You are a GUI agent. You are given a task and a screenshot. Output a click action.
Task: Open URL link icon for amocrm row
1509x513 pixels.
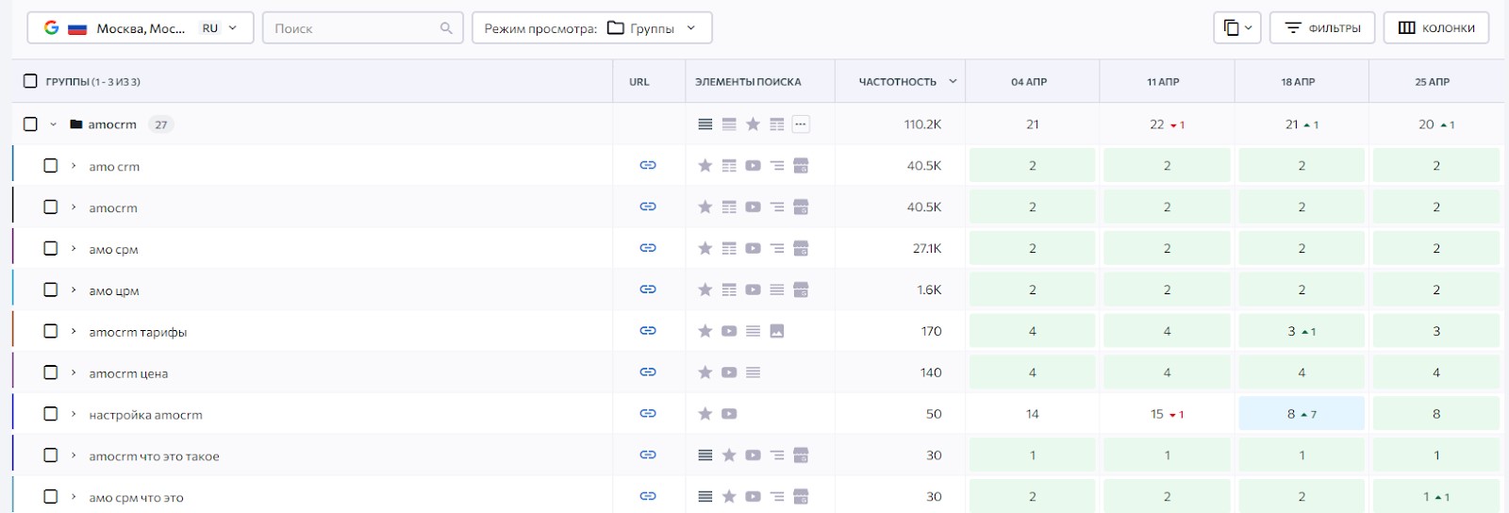tap(648, 207)
